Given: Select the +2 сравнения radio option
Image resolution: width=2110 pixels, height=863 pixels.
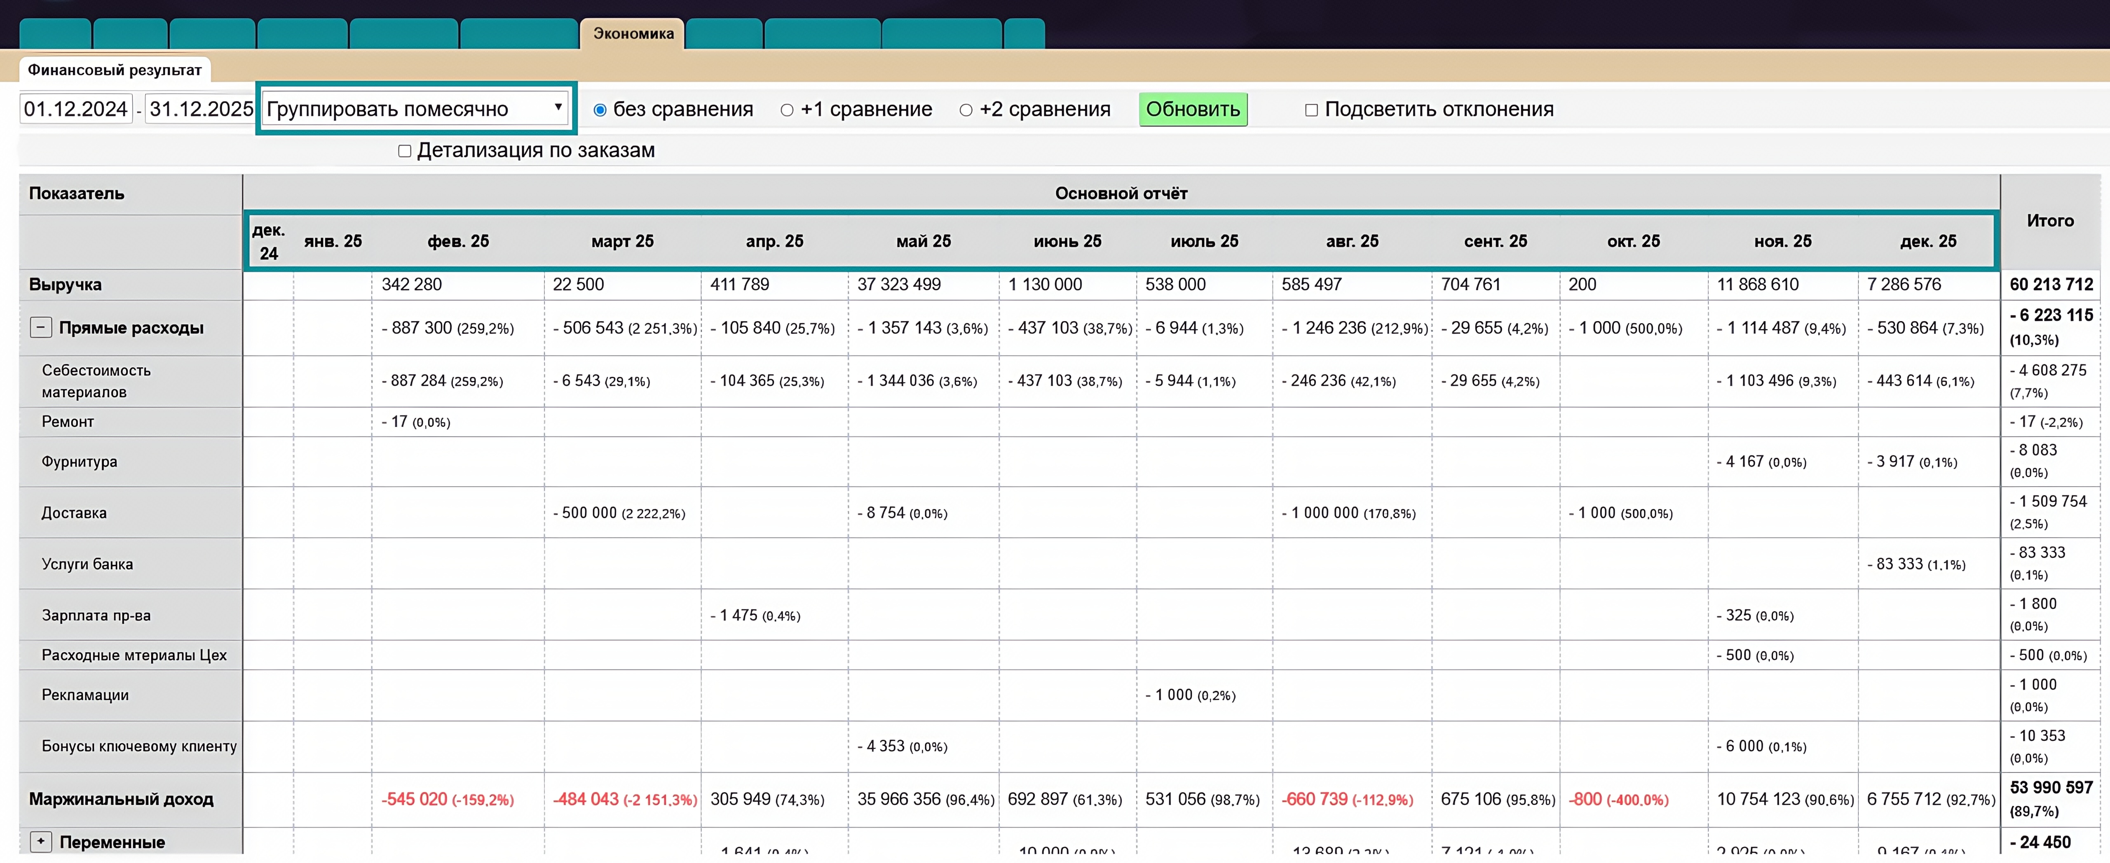Looking at the screenshot, I should point(966,110).
